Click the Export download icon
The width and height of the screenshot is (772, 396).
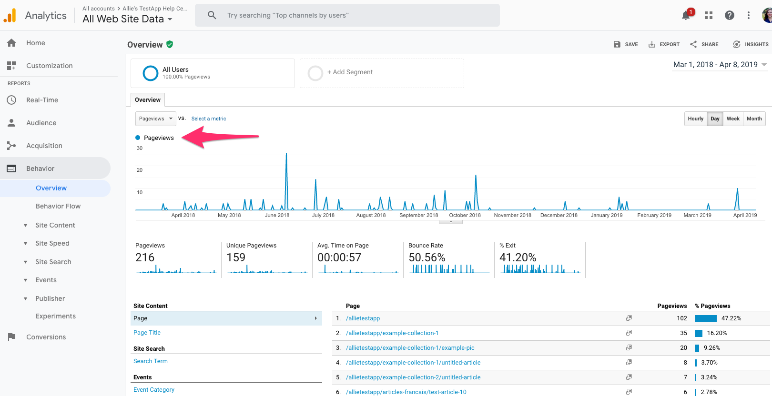coord(652,44)
